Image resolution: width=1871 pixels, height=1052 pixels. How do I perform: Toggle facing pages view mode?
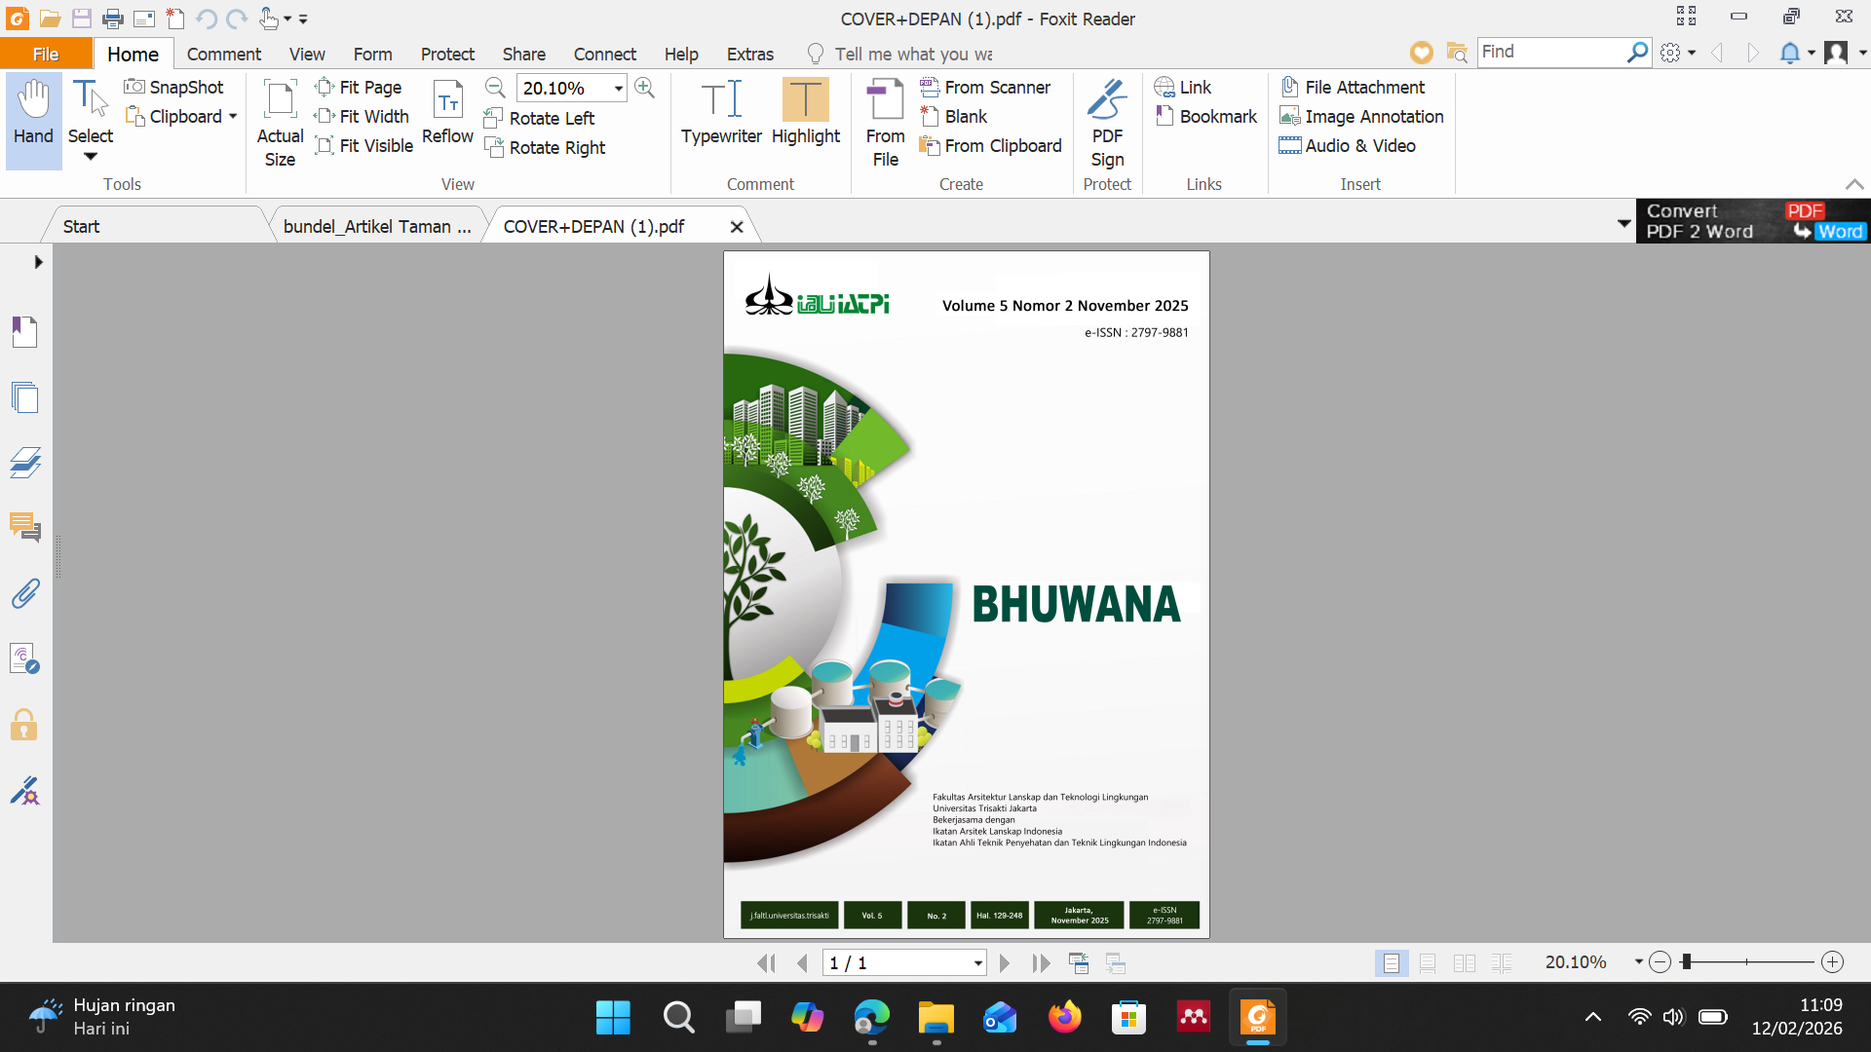pos(1464,963)
